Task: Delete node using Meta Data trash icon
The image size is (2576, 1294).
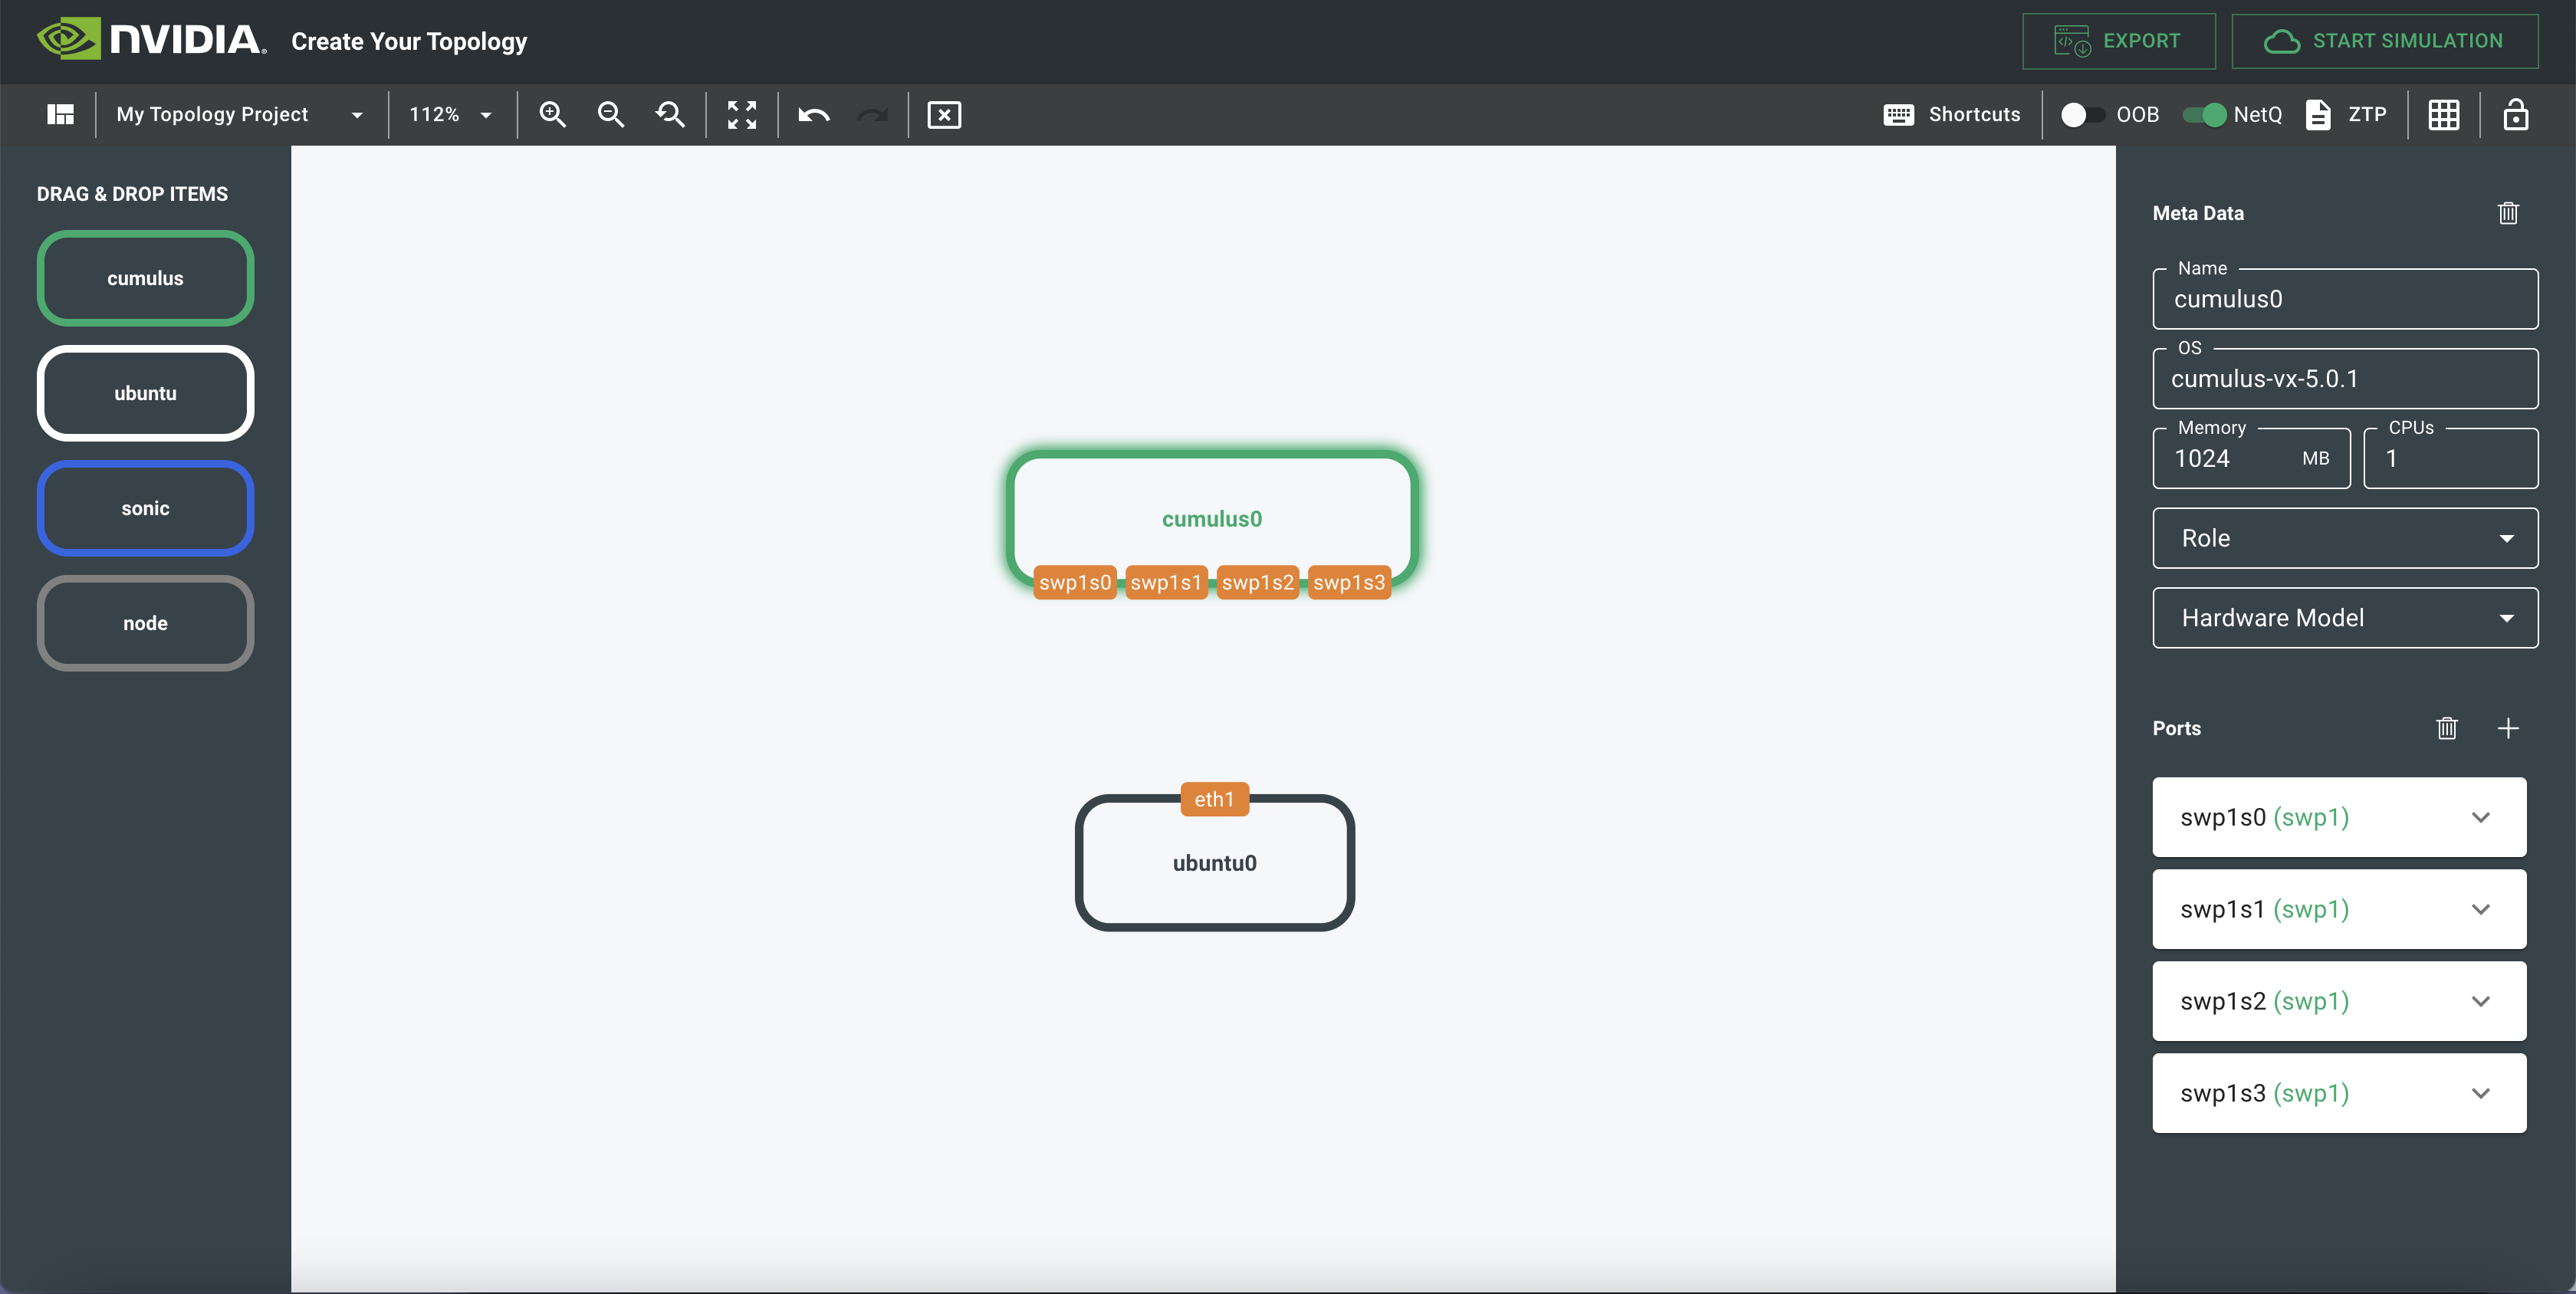Action: click(x=2507, y=213)
